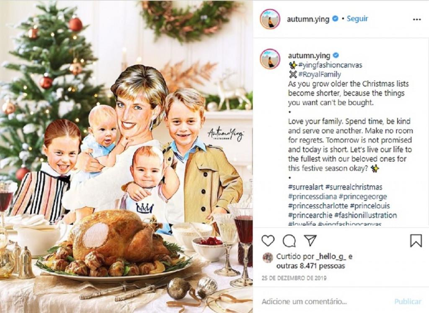Click the avatar beside the caption
The width and height of the screenshot is (429, 313).
pos(270,59)
